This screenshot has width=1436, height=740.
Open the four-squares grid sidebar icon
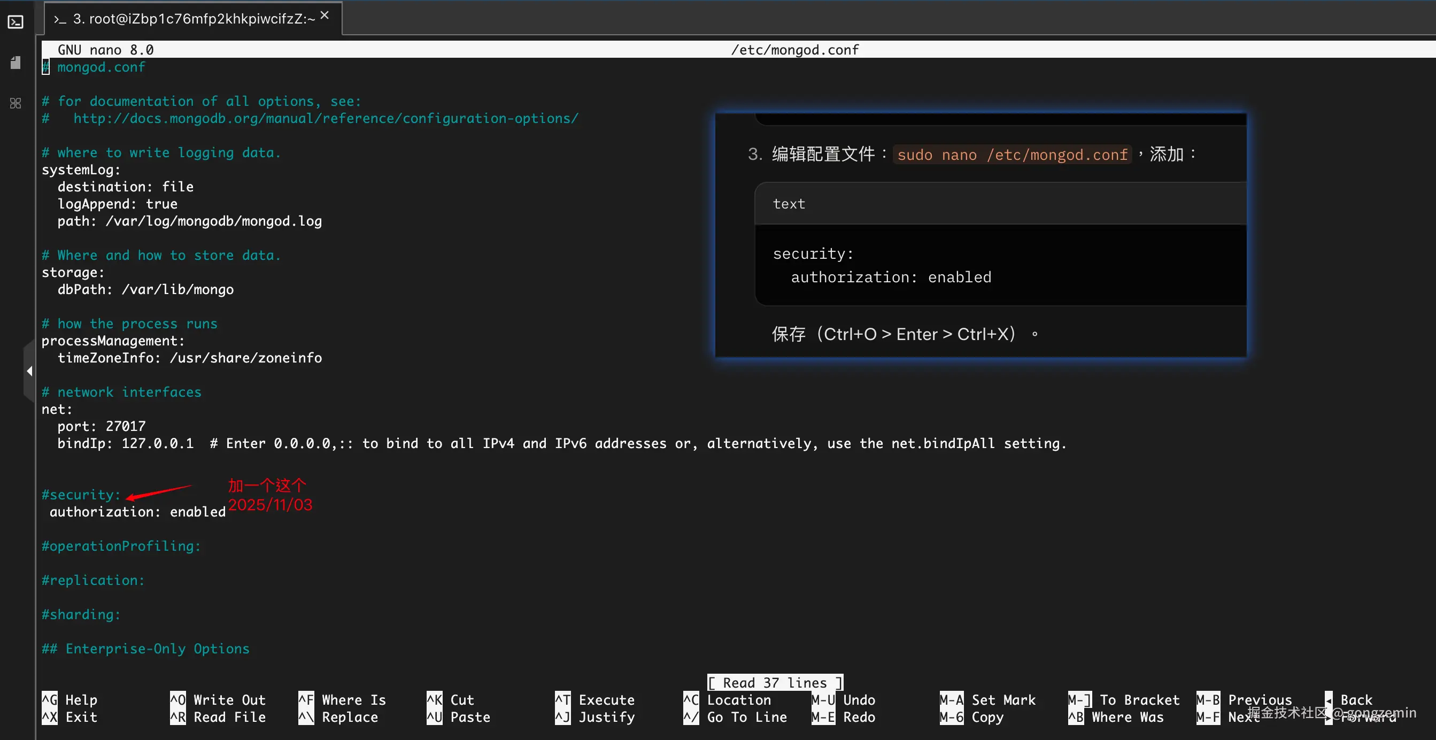(16, 103)
